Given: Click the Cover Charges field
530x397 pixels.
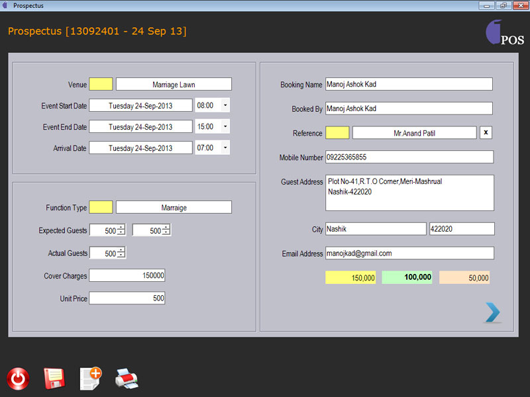Looking at the screenshot, I should tap(127, 275).
